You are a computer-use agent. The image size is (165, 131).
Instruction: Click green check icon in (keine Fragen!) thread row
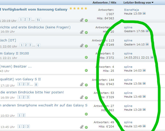point(86,32)
